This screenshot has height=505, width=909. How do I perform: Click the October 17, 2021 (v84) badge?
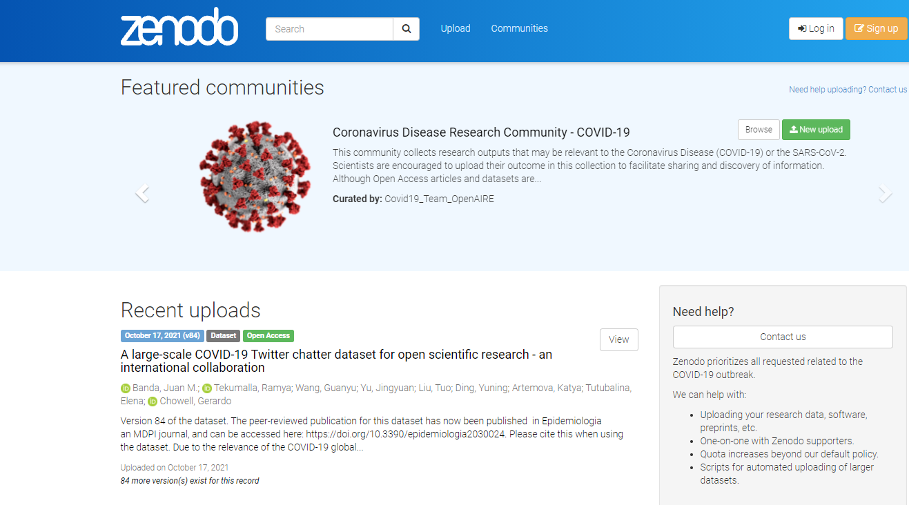[x=162, y=336]
